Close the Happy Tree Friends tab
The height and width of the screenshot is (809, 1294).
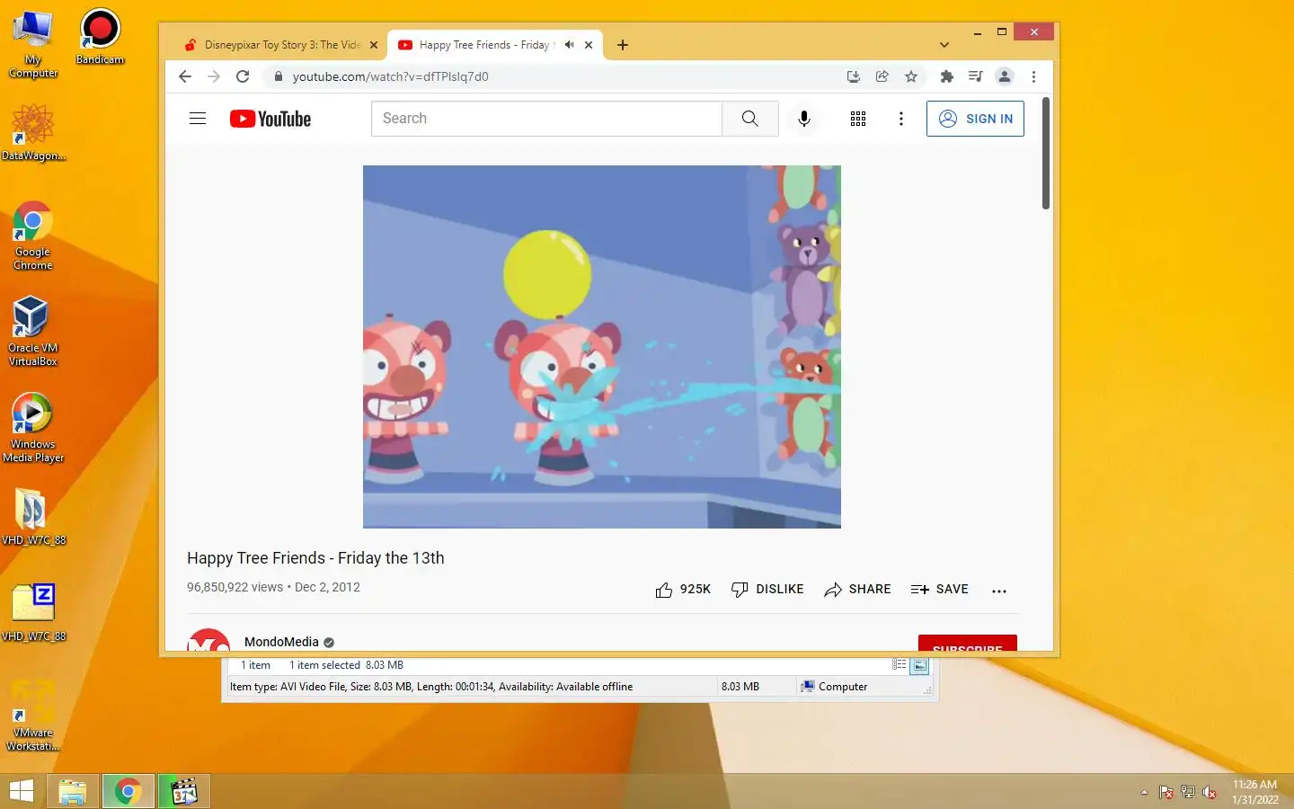589,45
